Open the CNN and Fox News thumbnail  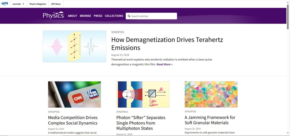pyautogui.click(x=74, y=94)
